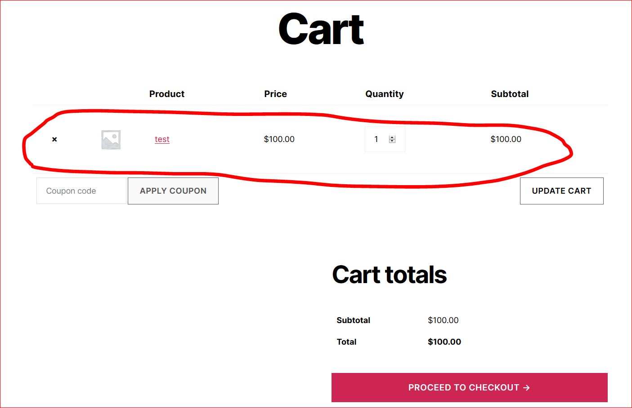632x408 pixels.
Task: Open the test product link
Action: [162, 139]
